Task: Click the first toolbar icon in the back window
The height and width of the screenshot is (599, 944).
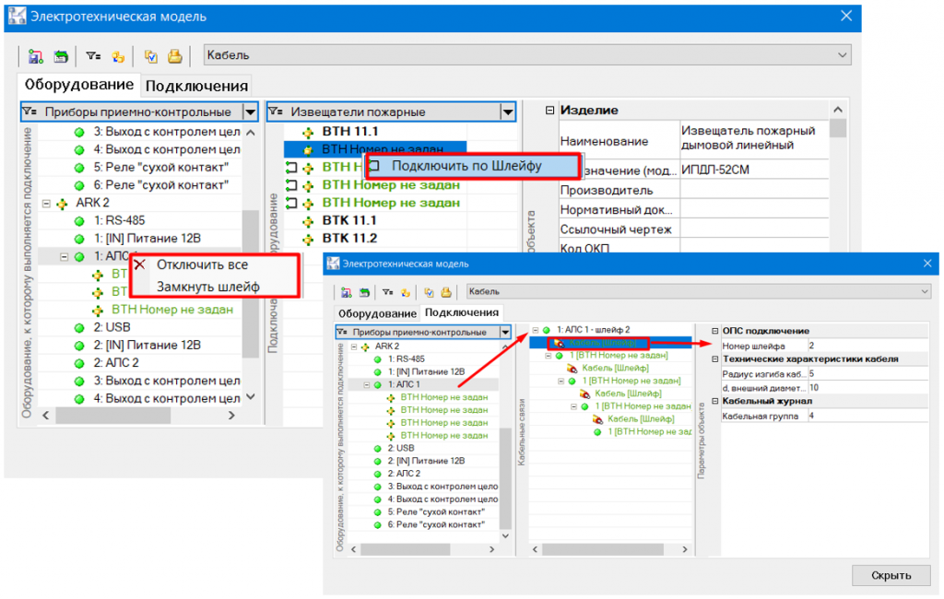Action: [36, 56]
